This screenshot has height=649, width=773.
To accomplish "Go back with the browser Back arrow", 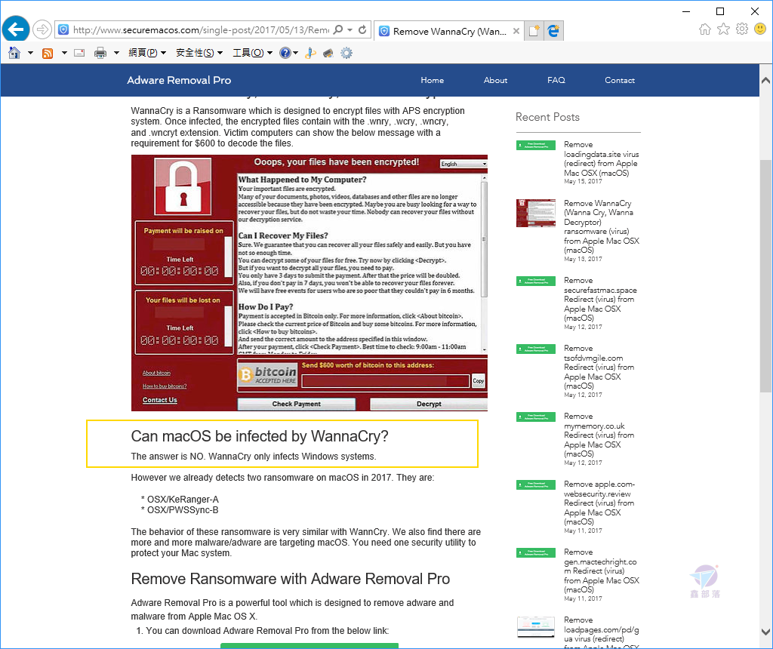I will (x=16, y=29).
